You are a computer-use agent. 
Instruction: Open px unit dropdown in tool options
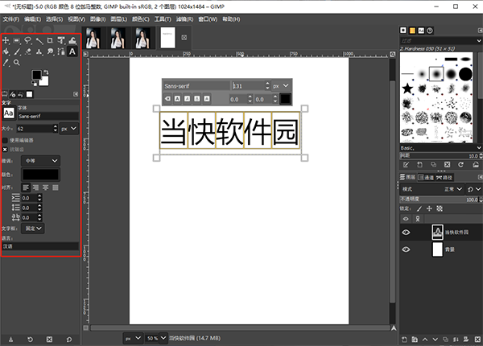tap(69, 129)
